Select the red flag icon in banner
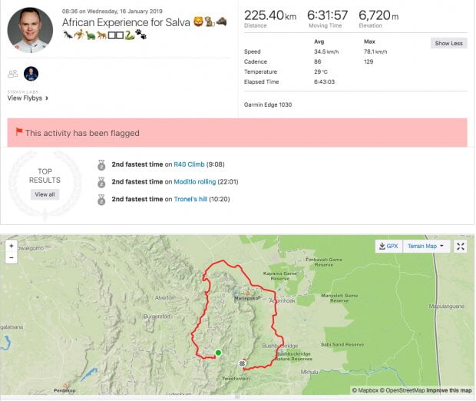Image resolution: width=476 pixels, height=401 pixels. click(x=19, y=131)
